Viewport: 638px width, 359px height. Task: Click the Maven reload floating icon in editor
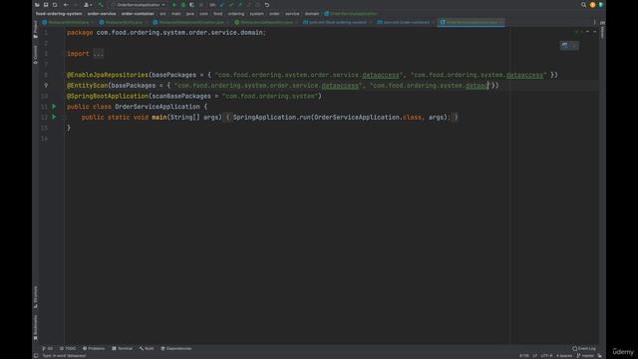[x=565, y=45]
